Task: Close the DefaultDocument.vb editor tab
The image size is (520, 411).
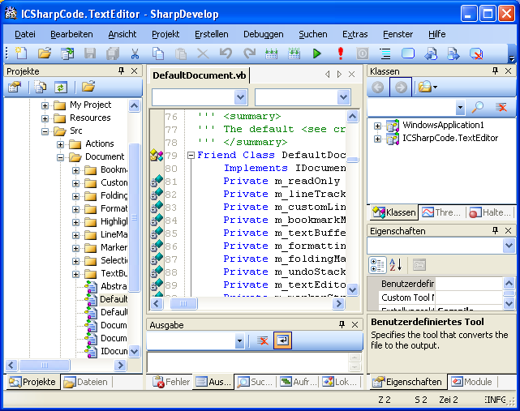Action: (x=352, y=75)
